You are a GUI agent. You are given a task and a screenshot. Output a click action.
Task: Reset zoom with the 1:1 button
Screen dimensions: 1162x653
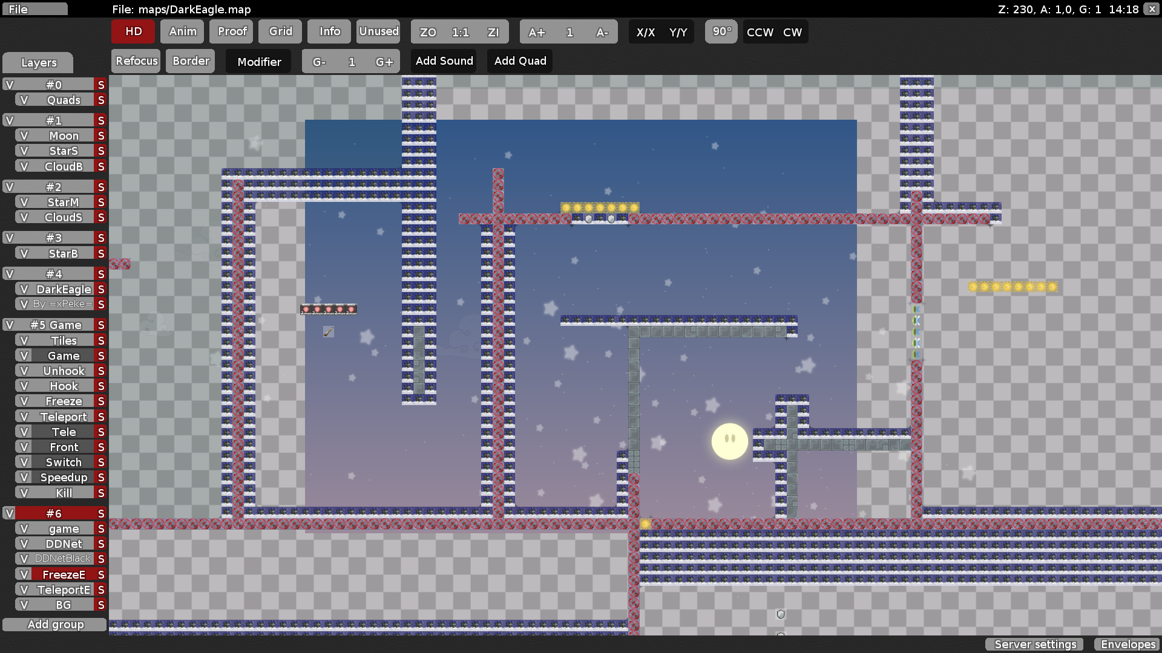pyautogui.click(x=459, y=32)
